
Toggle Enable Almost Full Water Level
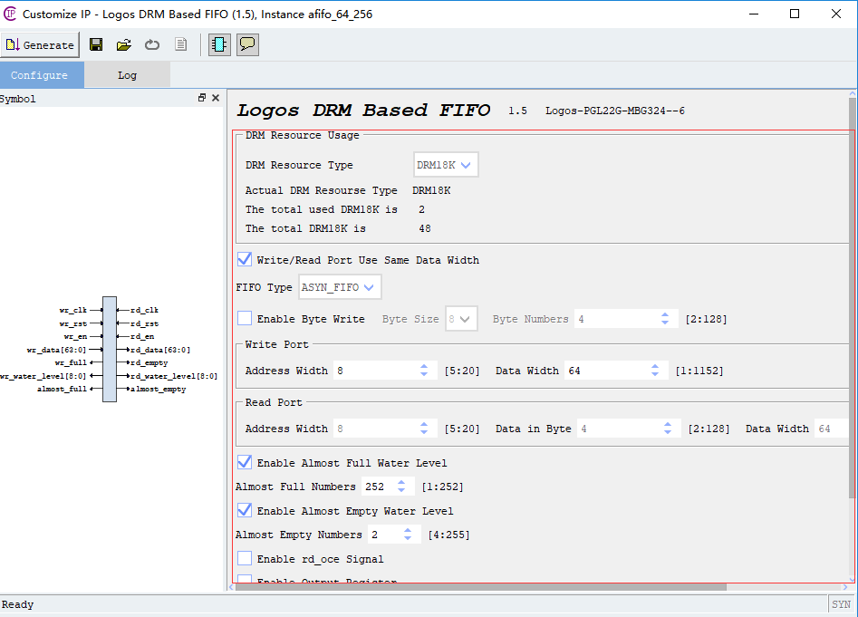(x=245, y=462)
